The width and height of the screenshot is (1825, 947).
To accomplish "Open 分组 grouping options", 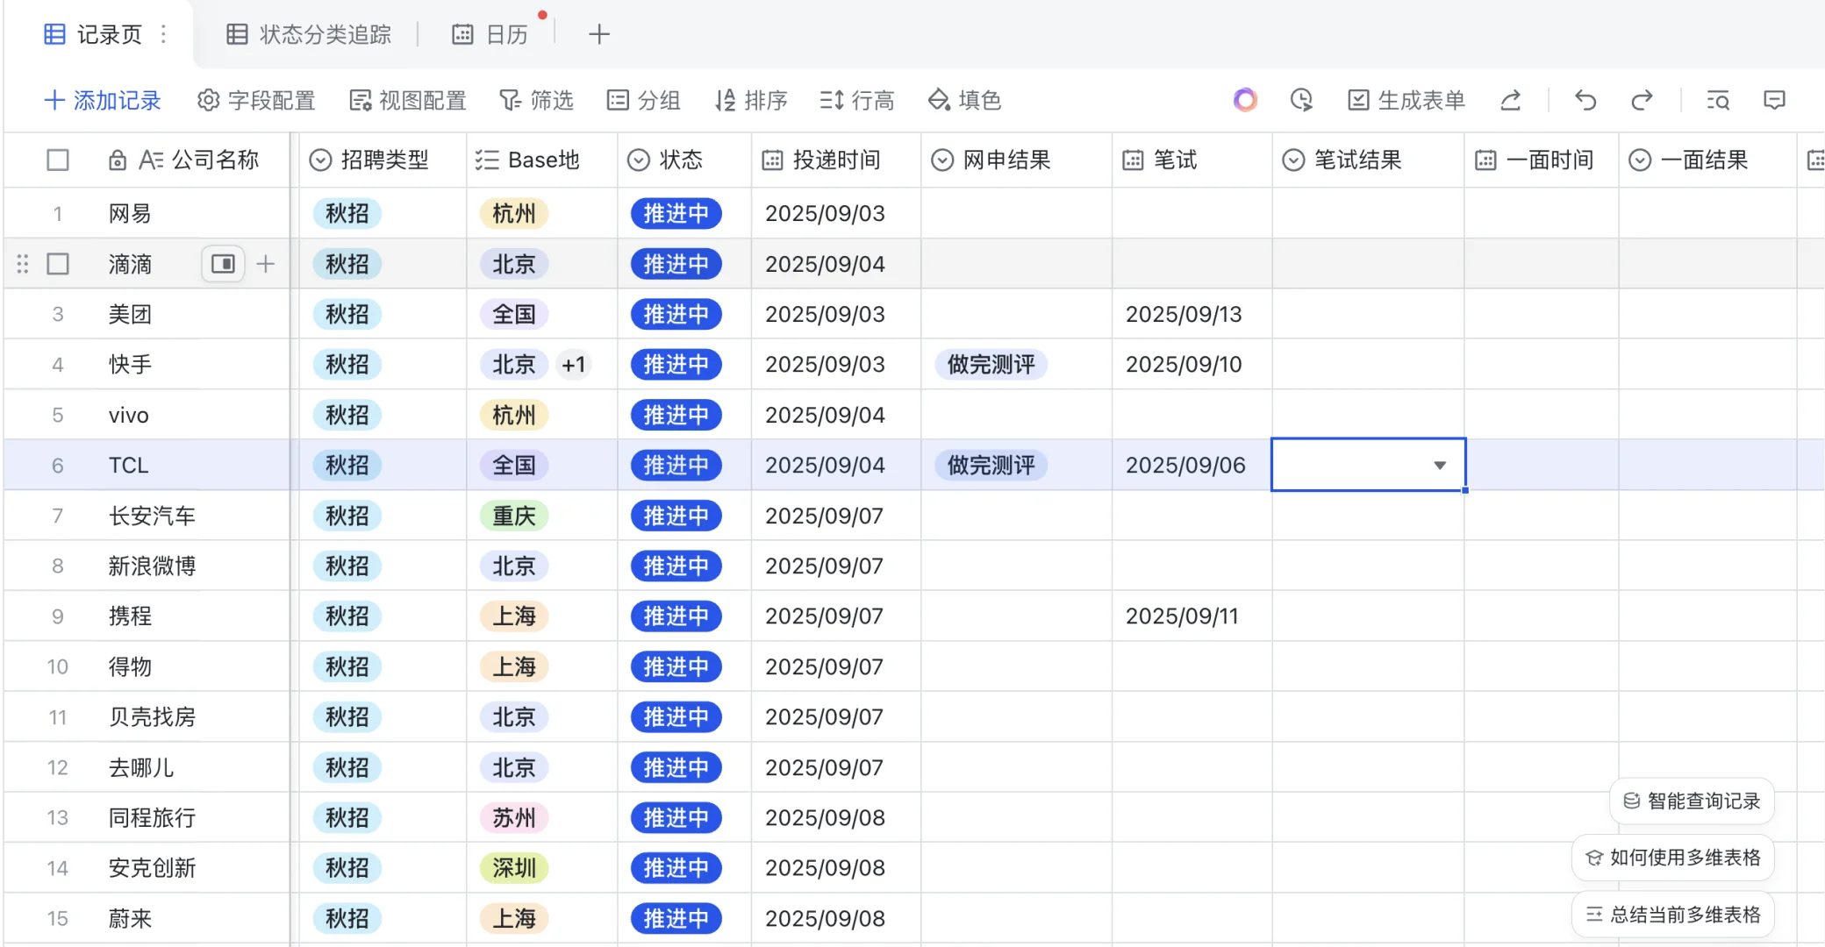I will pyautogui.click(x=644, y=100).
